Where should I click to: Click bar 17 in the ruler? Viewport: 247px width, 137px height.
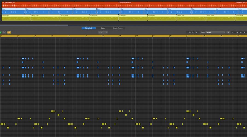click(x=187, y=36)
